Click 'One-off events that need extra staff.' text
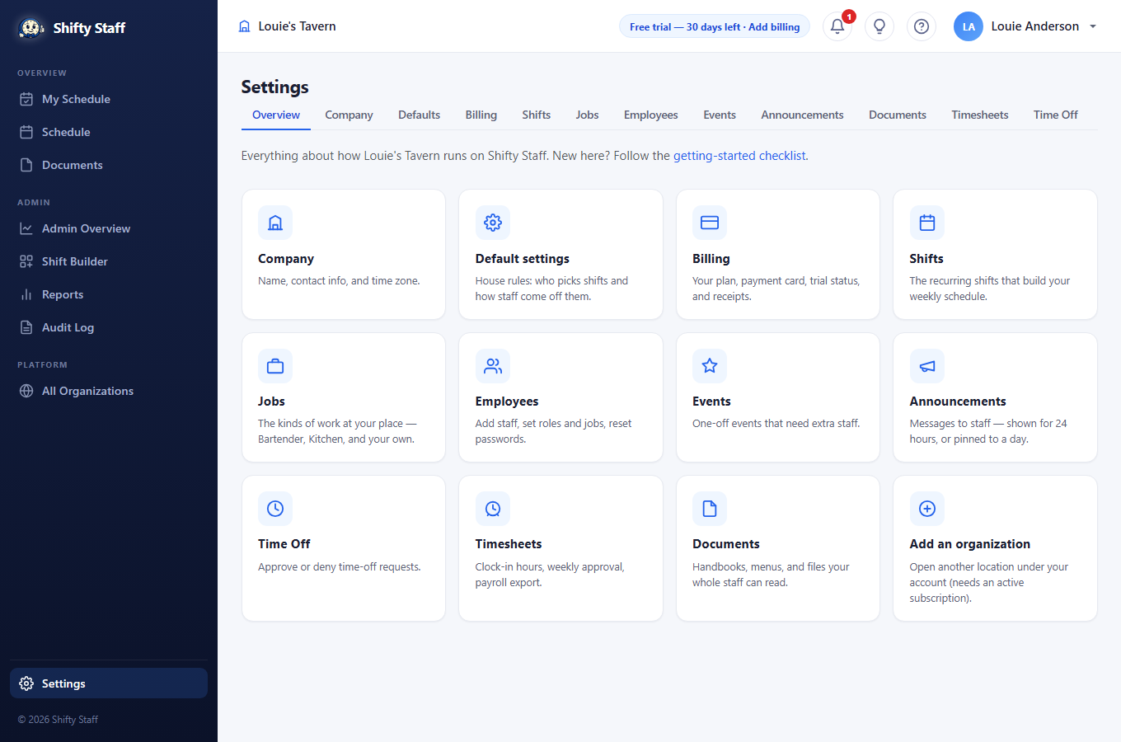Image resolution: width=1121 pixels, height=742 pixels. click(776, 424)
